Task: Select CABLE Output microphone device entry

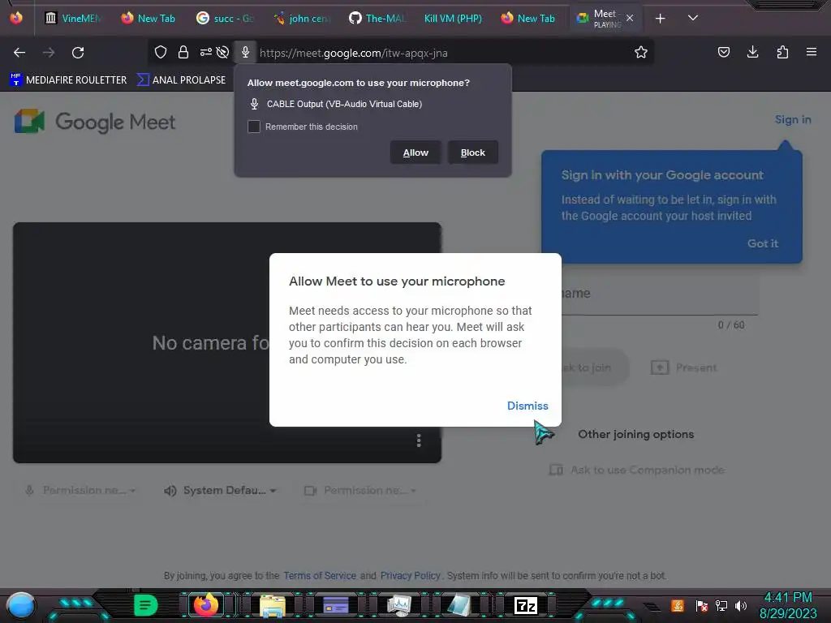Action: [x=336, y=104]
